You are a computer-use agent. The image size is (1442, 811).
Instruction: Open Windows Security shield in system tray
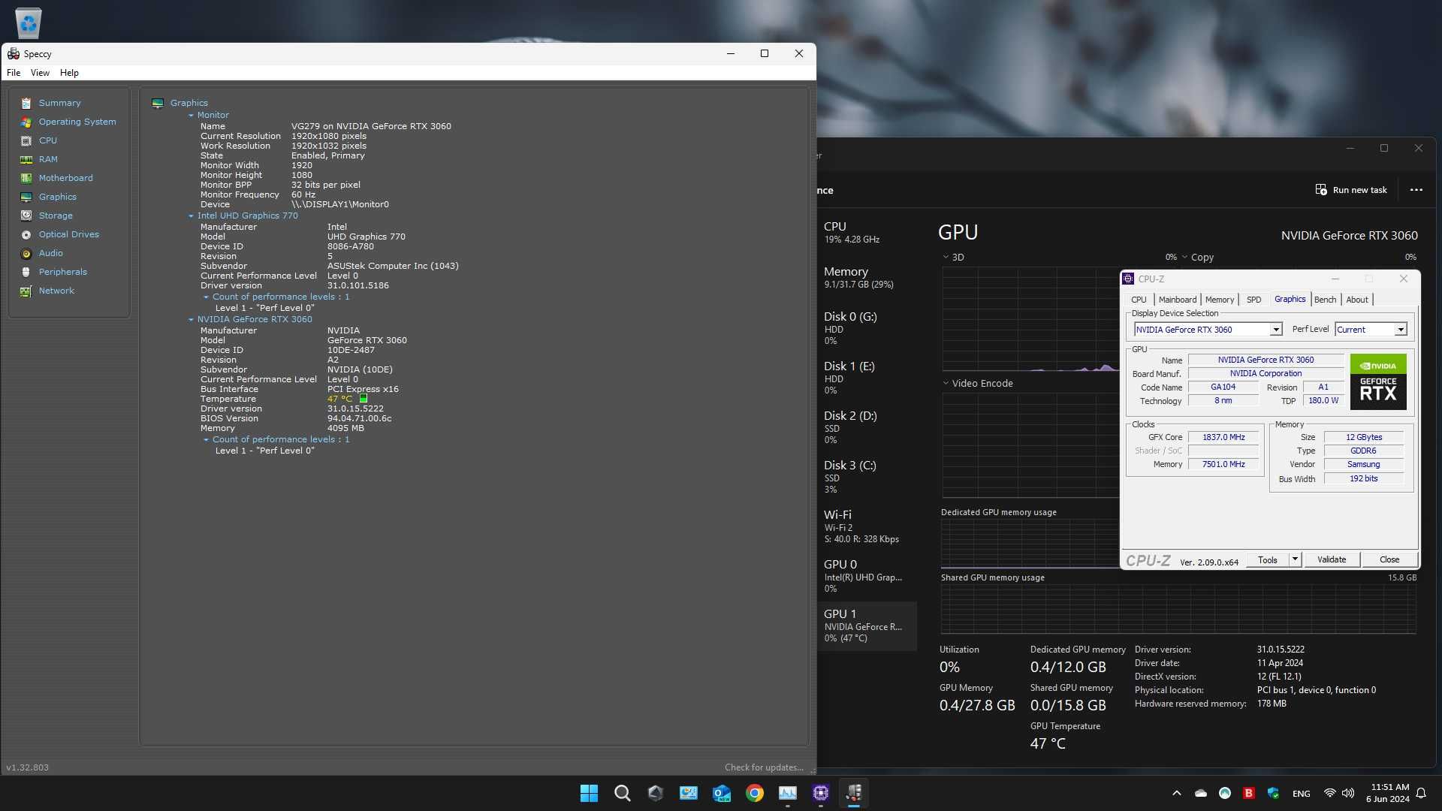point(1273,793)
